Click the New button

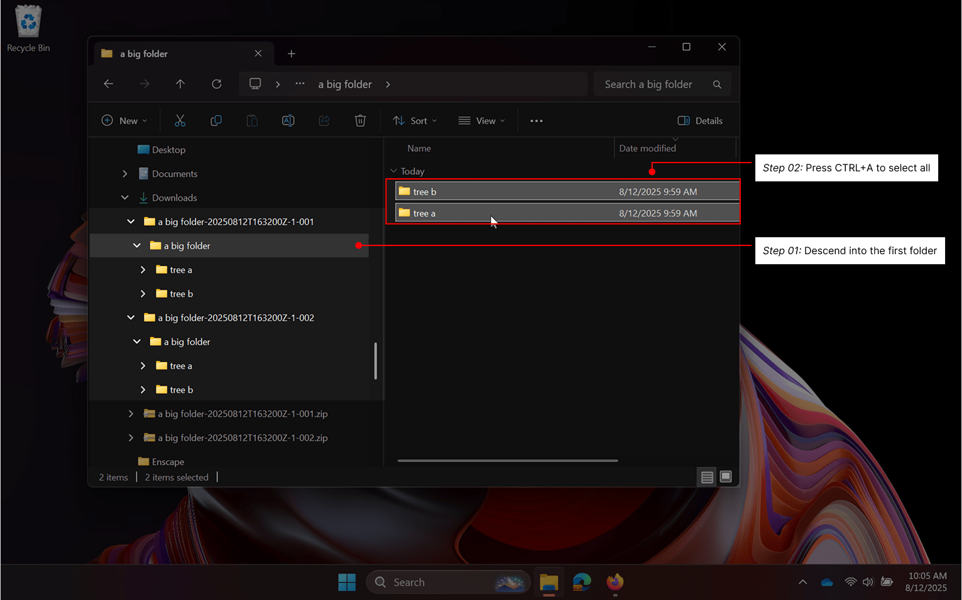pyautogui.click(x=124, y=121)
